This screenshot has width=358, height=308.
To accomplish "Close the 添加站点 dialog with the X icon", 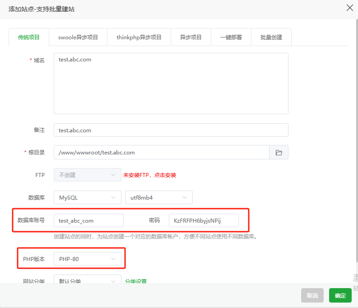I will pos(349,8).
